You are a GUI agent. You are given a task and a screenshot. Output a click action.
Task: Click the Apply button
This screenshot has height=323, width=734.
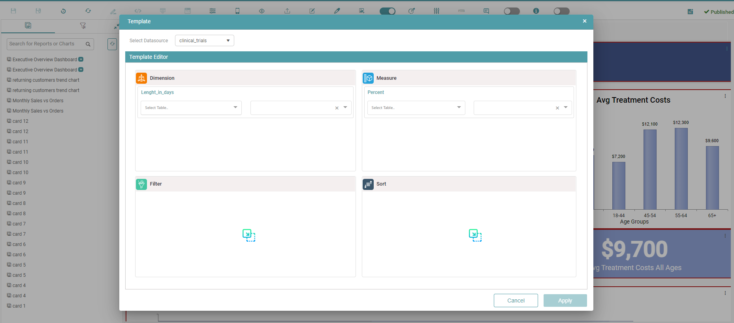565,300
